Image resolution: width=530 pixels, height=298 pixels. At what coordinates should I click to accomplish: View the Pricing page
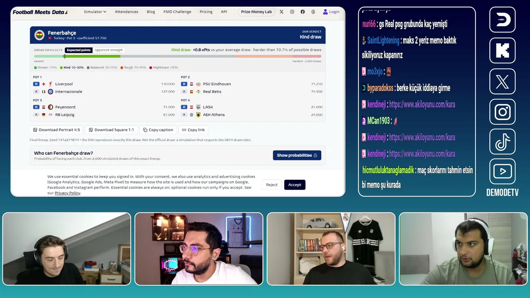pyautogui.click(x=206, y=12)
